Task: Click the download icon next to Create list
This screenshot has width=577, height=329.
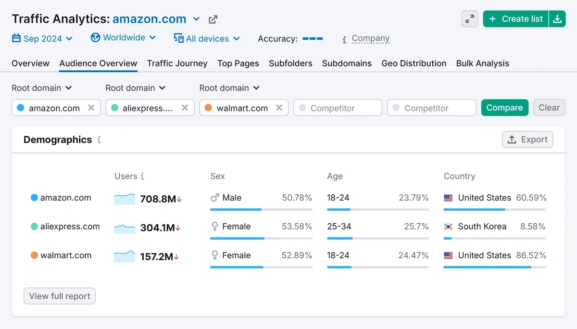Action: tap(557, 19)
